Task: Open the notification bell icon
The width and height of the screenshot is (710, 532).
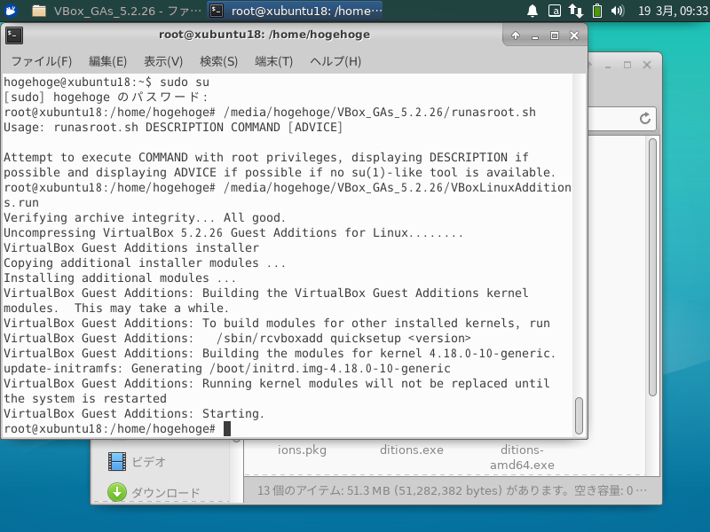Action: 532,11
